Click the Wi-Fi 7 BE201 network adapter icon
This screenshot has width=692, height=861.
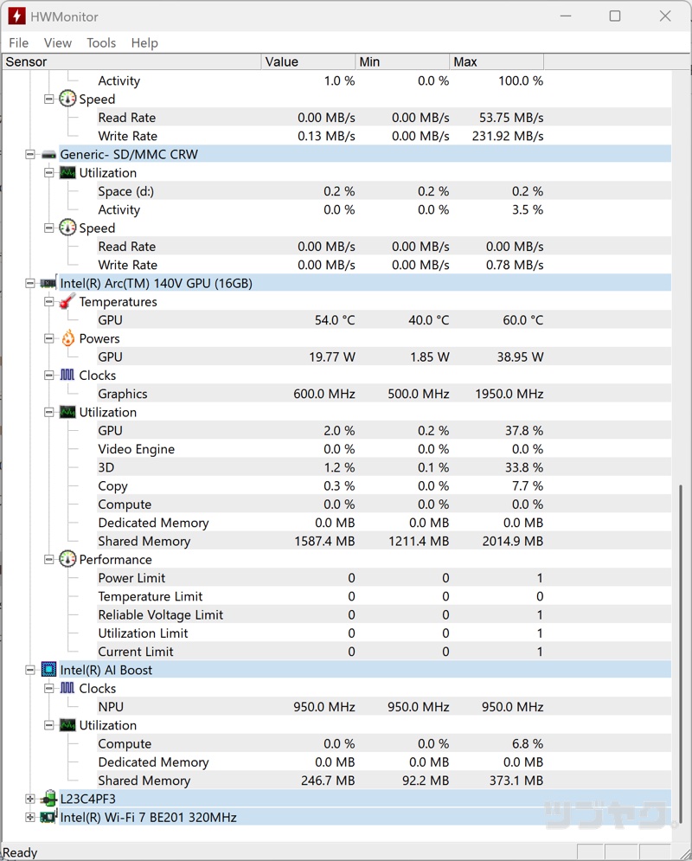[48, 817]
